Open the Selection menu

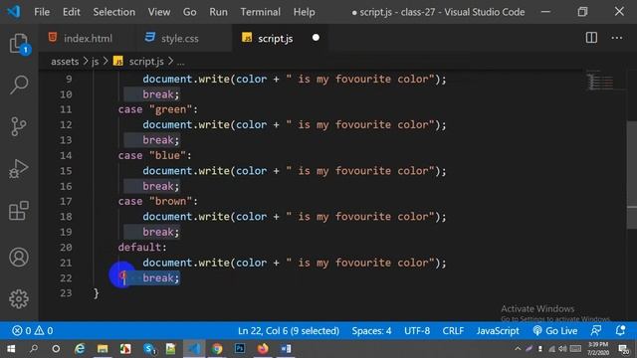114,12
